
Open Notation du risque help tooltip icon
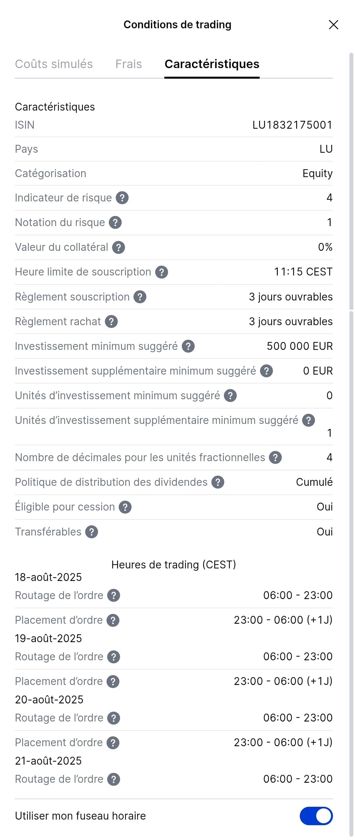tap(115, 223)
